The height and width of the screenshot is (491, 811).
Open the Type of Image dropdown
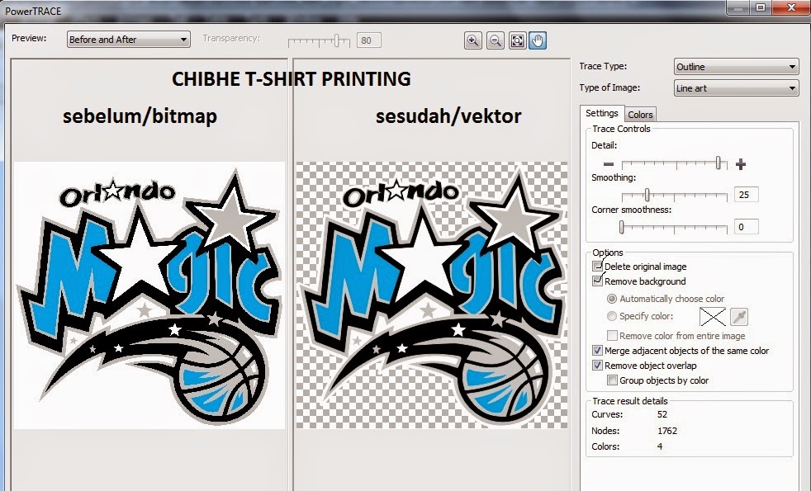pos(736,88)
